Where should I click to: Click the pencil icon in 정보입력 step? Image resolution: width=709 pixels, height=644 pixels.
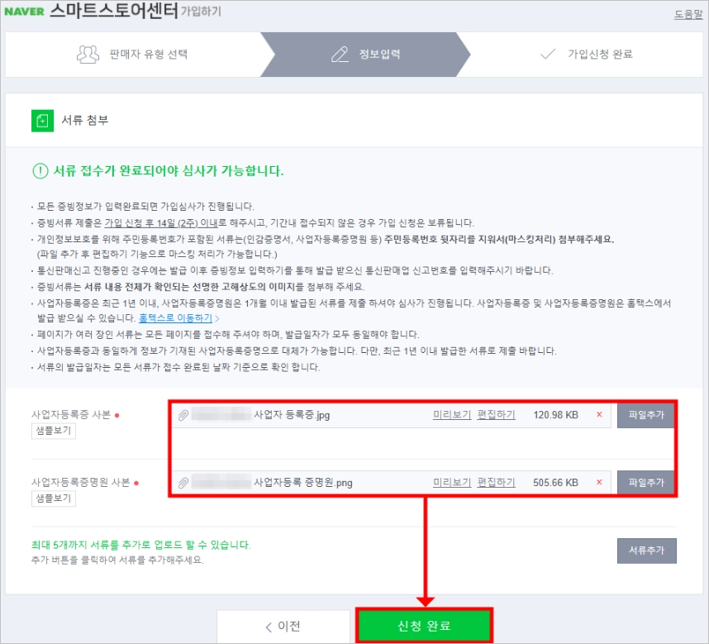(x=340, y=55)
